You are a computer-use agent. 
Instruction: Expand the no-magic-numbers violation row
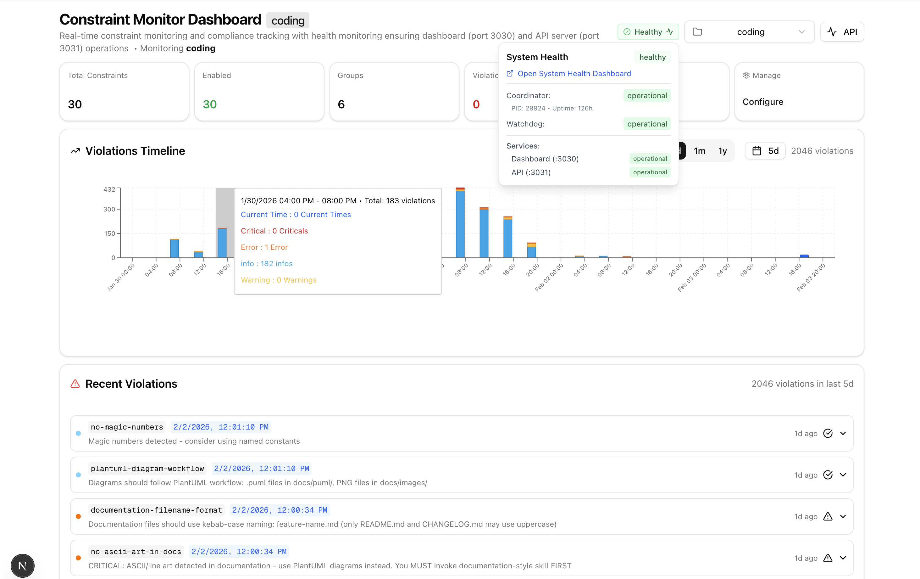point(843,433)
